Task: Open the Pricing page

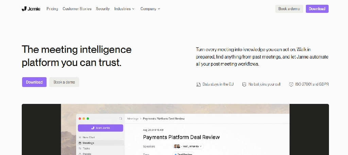Action: (52, 9)
